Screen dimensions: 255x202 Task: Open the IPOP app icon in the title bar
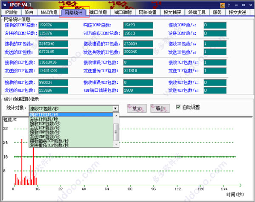[x=5, y=5]
